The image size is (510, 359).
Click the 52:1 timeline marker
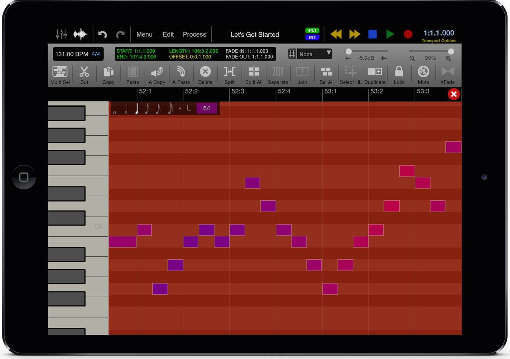pyautogui.click(x=145, y=91)
